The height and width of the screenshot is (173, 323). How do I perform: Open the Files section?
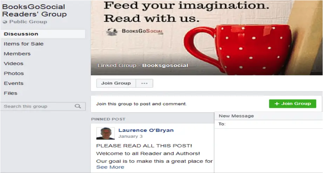(x=11, y=93)
